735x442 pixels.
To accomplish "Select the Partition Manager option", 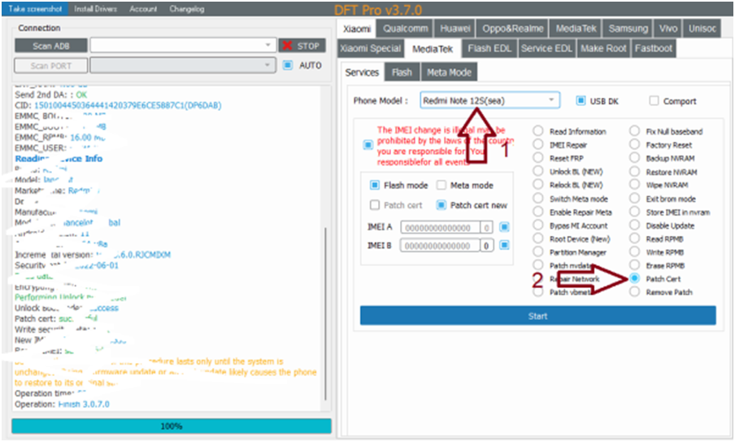I will click(538, 252).
